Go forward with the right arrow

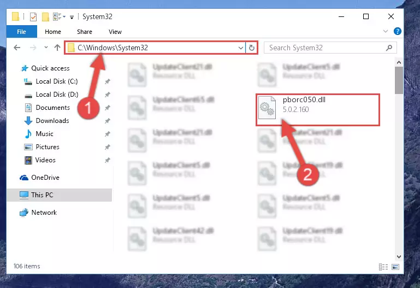click(33, 48)
